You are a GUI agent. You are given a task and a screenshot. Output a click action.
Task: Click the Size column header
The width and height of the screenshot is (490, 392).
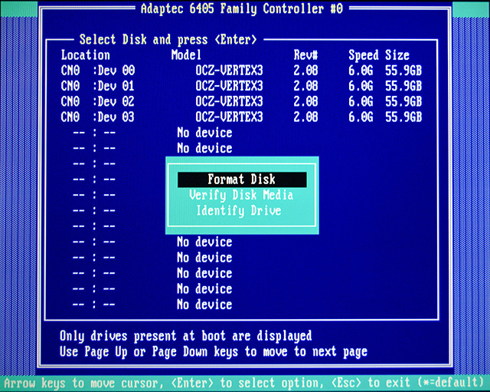click(397, 55)
